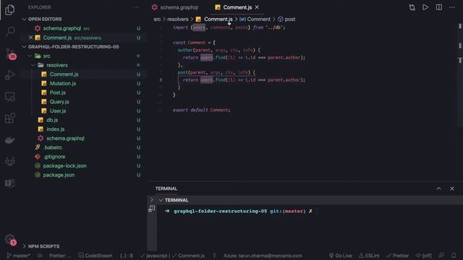This screenshot has height=260, width=463.
Task: Click javascript language status item
Action: (154, 256)
